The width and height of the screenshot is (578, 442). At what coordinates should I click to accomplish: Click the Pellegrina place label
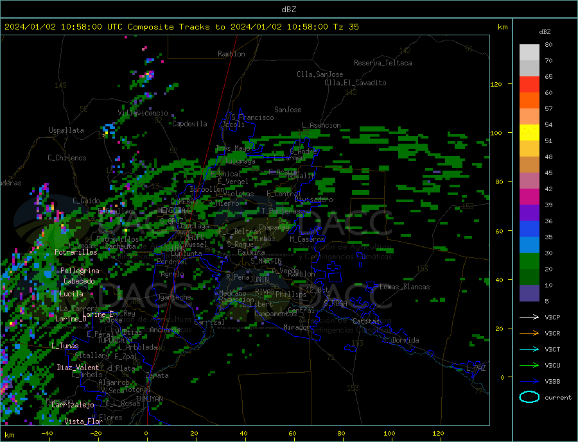click(x=80, y=271)
